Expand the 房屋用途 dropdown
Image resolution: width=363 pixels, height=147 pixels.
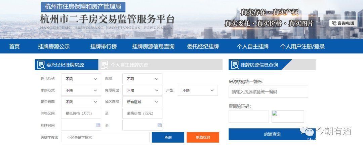[142, 90]
